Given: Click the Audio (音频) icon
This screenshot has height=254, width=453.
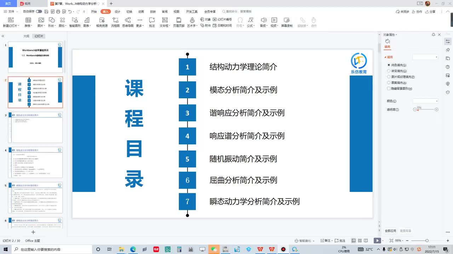Looking at the screenshot, I should 264,20.
